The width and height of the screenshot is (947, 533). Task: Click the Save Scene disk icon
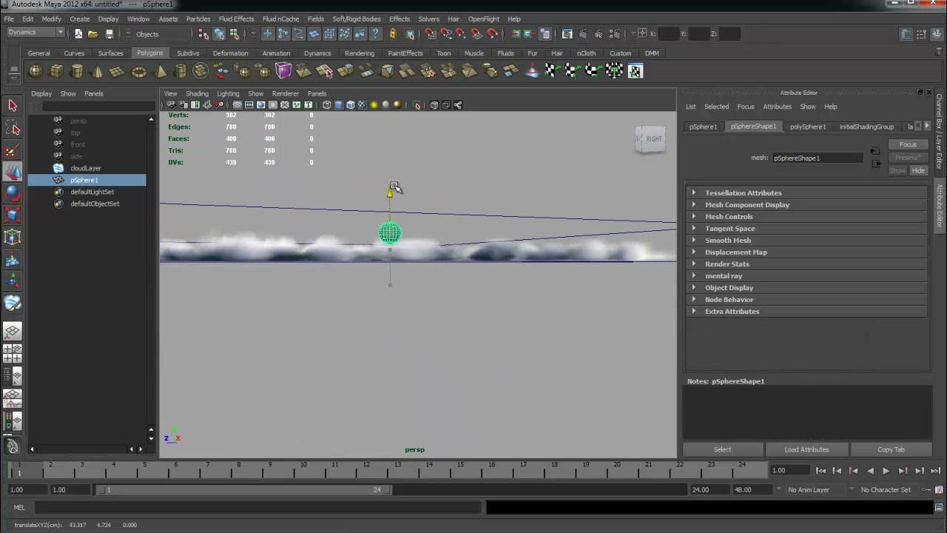(x=109, y=33)
